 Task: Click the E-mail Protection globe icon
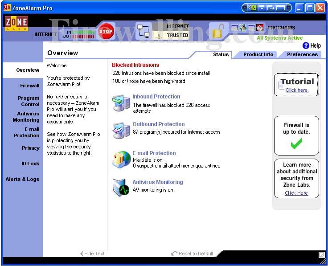click(121, 160)
